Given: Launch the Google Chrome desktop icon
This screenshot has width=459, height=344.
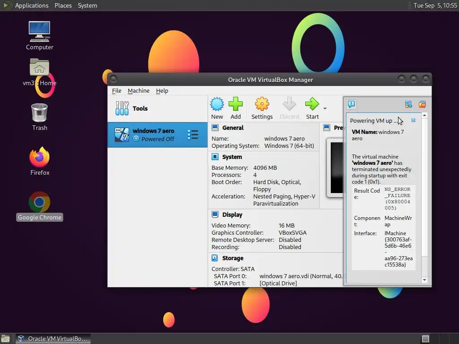Looking at the screenshot, I should [39, 206].
